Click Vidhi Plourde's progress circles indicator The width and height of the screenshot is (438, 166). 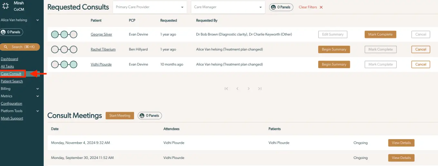[x=64, y=64]
